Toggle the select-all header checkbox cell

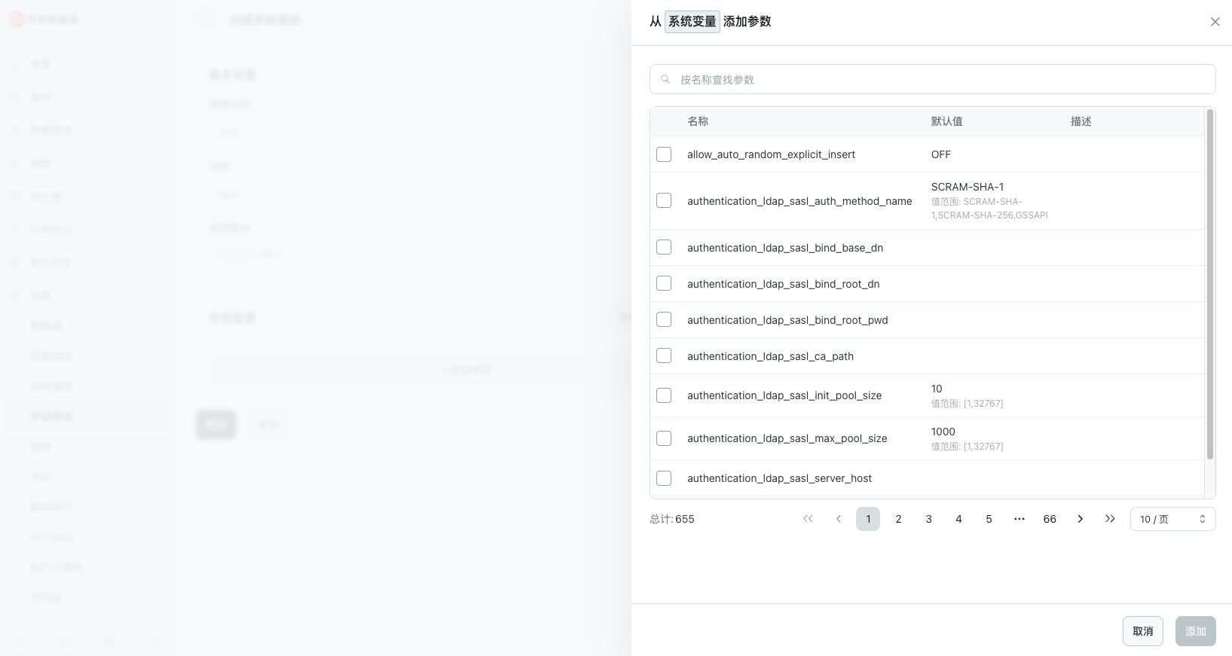[664, 121]
